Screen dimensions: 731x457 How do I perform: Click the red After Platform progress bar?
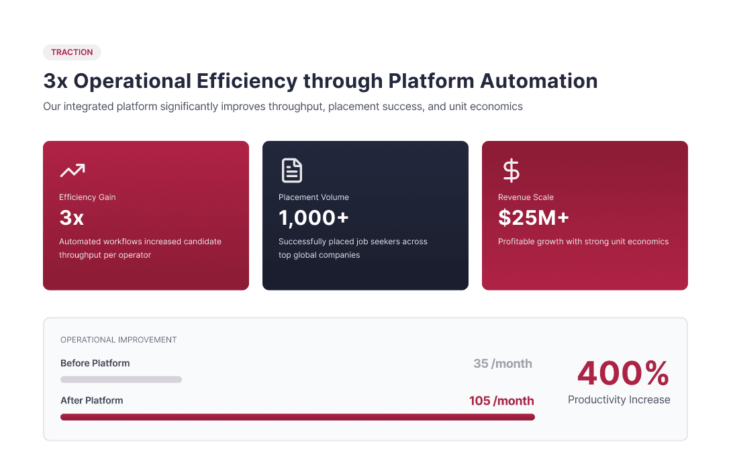point(297,417)
